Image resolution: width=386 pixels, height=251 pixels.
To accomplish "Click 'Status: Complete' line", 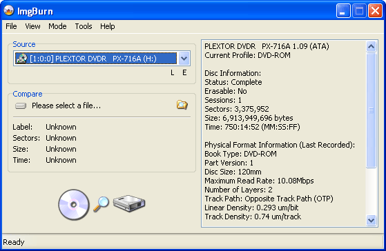I will tap(233, 82).
